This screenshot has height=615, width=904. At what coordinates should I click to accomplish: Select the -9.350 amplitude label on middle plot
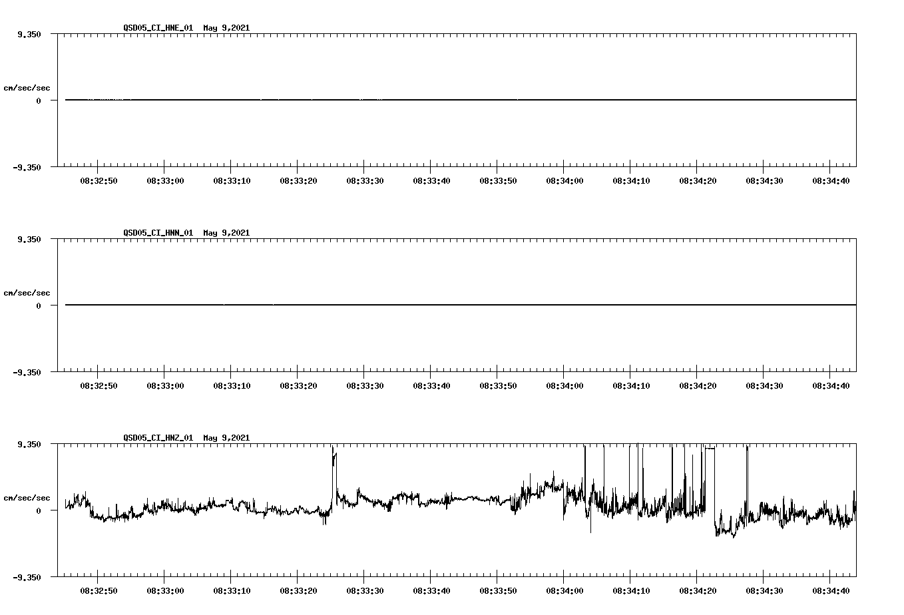pos(27,373)
